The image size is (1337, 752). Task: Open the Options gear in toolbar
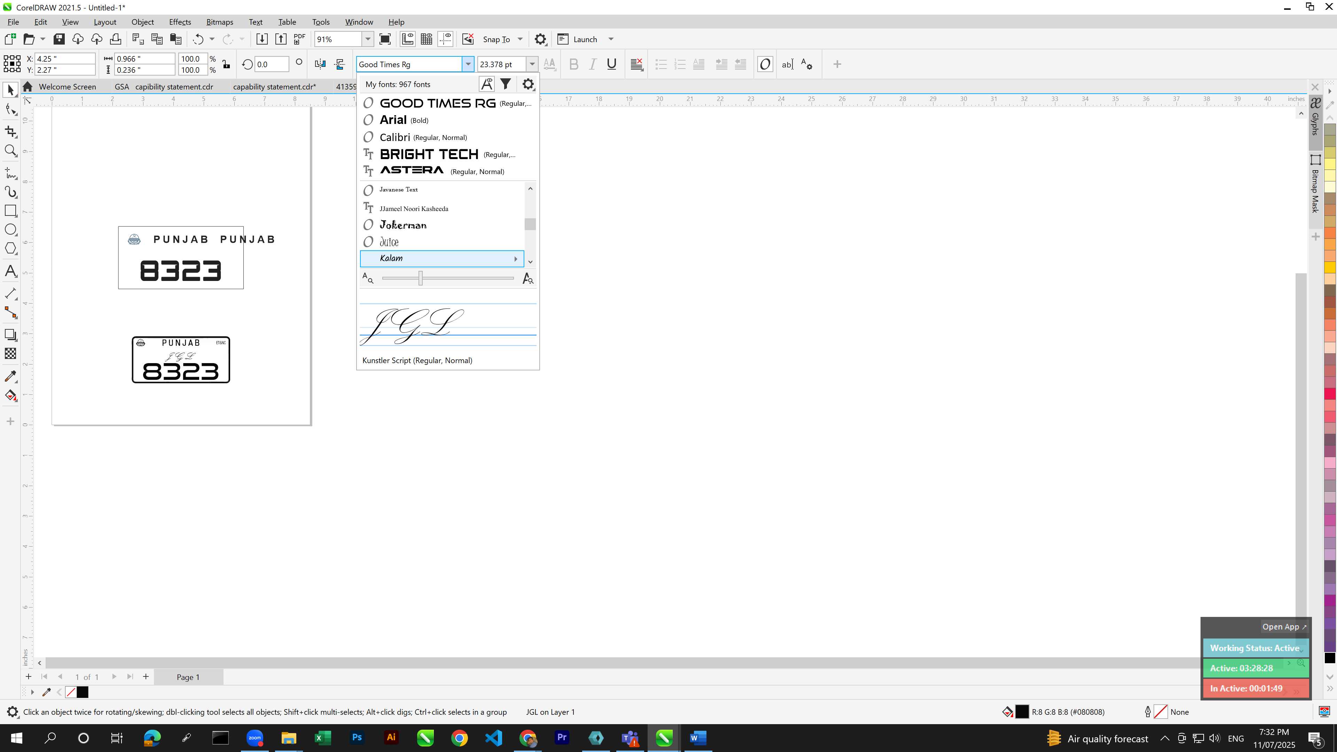click(x=540, y=39)
